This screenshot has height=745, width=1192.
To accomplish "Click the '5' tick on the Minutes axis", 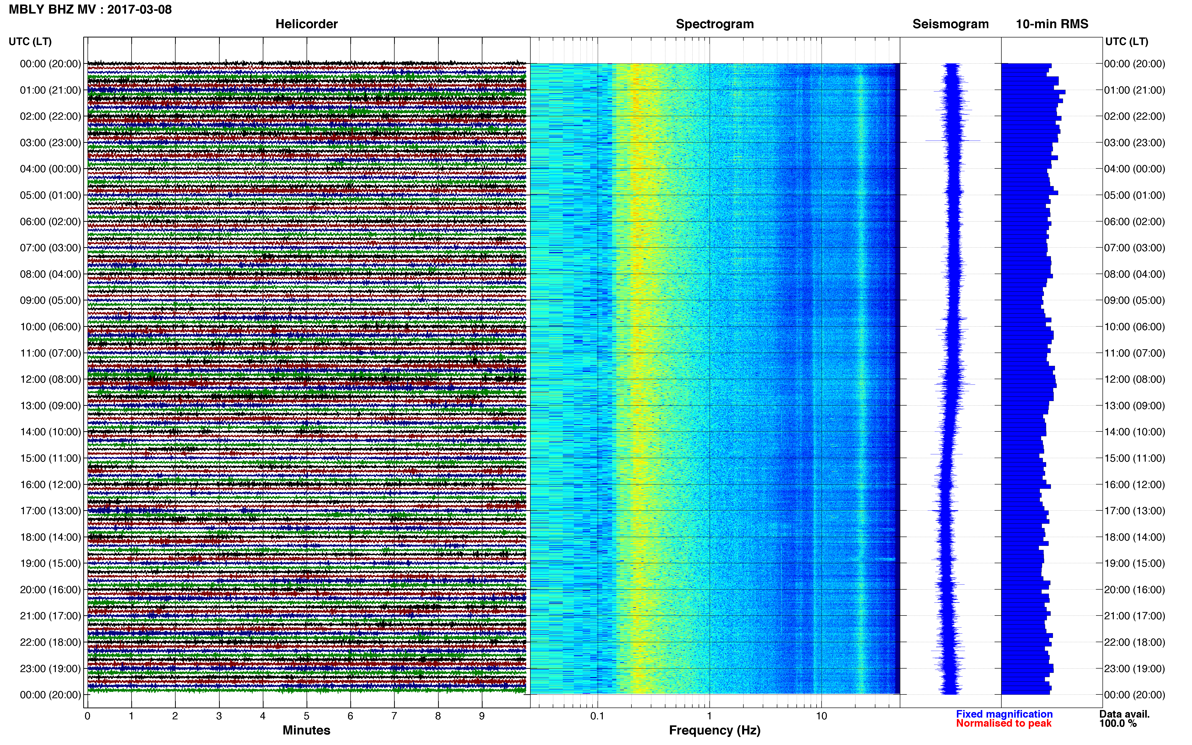I will tap(307, 716).
